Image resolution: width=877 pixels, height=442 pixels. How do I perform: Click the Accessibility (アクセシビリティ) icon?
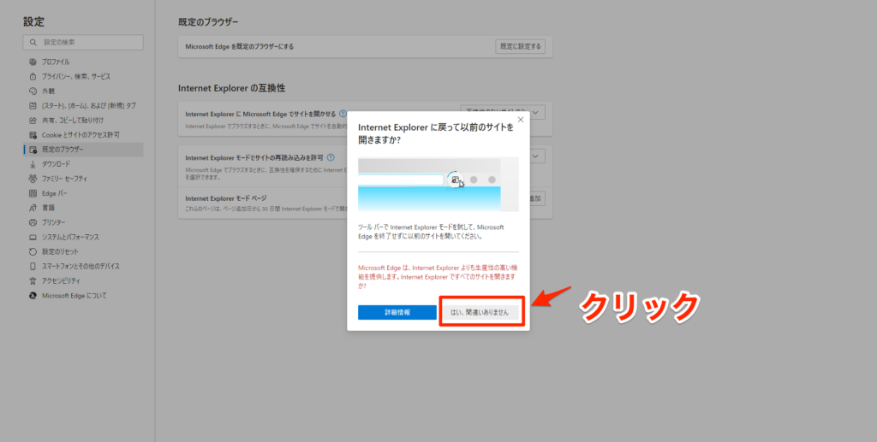point(33,280)
